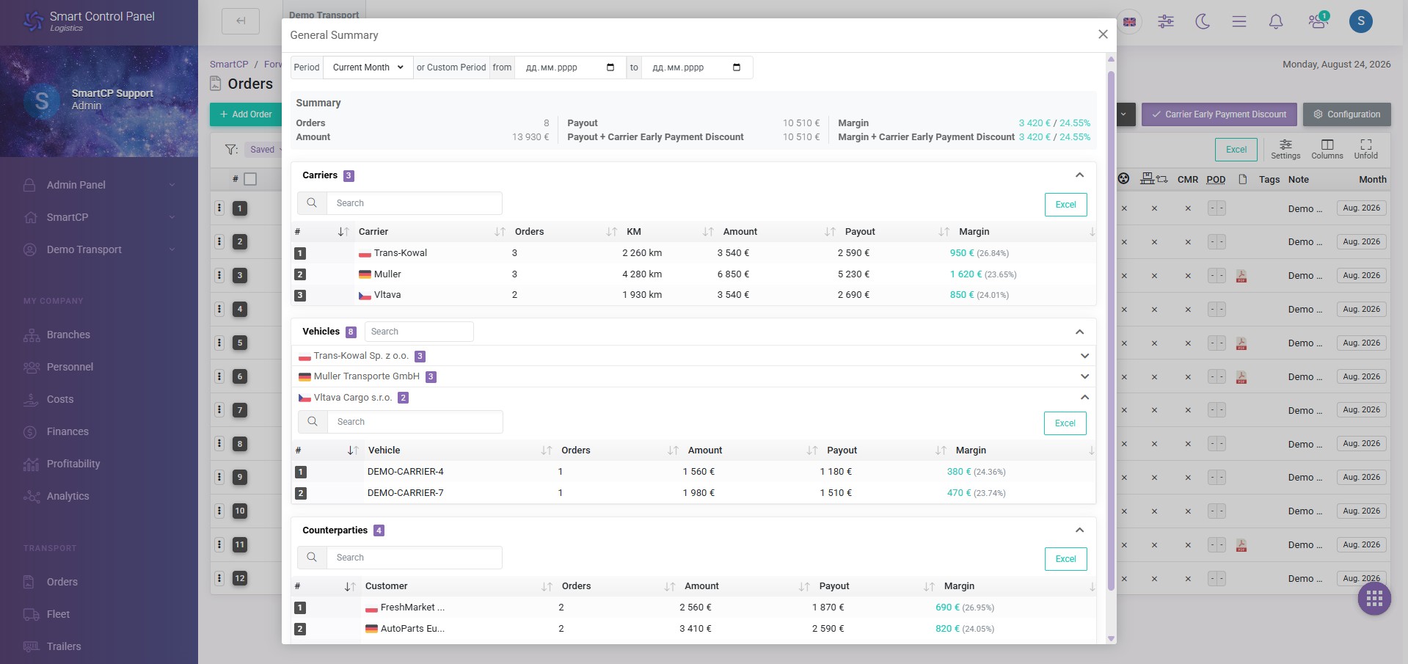Collapse the Carriers section

click(1079, 175)
